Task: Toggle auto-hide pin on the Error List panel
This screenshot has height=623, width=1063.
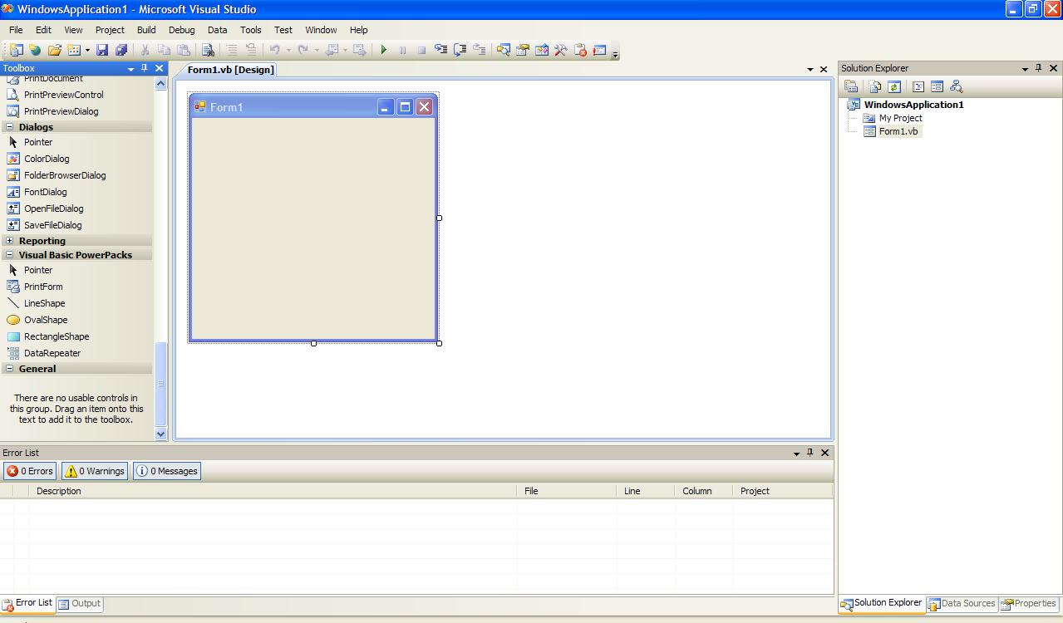Action: click(810, 453)
